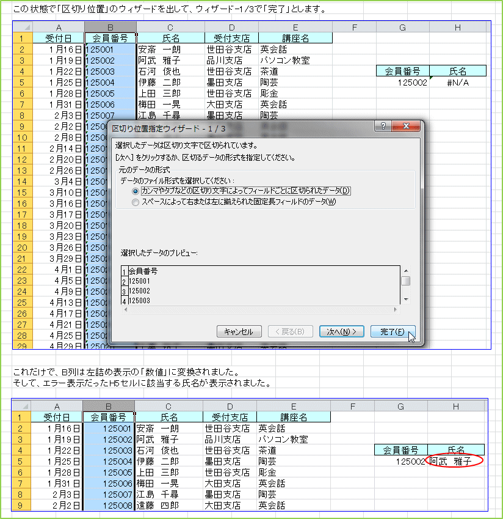Click the 次へ(N) > button

point(341,331)
